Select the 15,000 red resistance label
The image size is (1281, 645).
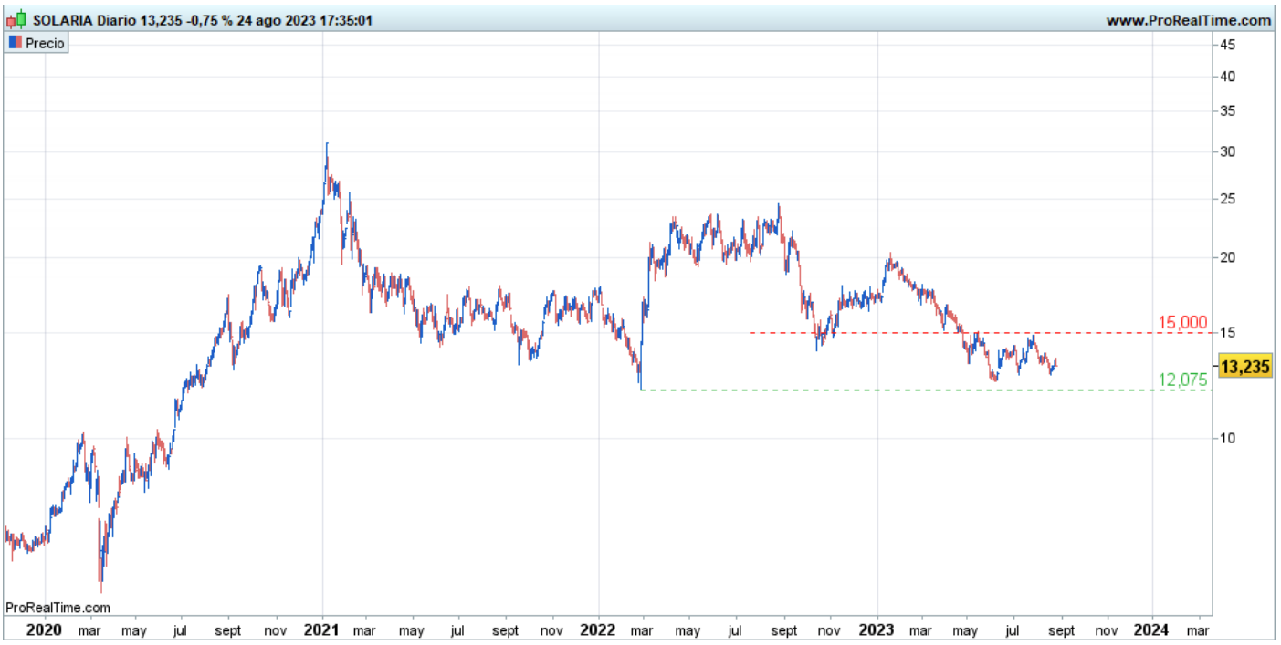point(1182,322)
